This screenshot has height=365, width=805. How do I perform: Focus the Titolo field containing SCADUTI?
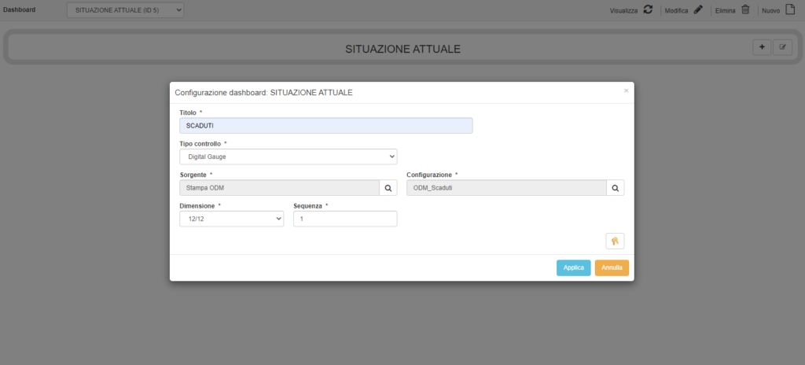[326, 126]
